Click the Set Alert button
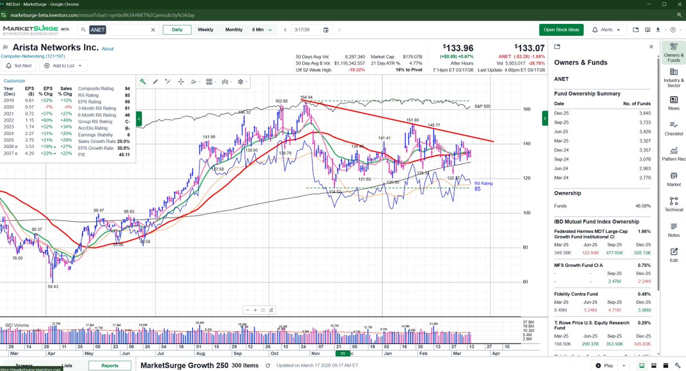Viewport: 686px width, 371px height. pos(20,66)
